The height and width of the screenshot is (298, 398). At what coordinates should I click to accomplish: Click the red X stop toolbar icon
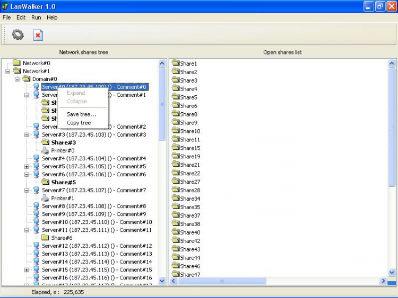38,35
